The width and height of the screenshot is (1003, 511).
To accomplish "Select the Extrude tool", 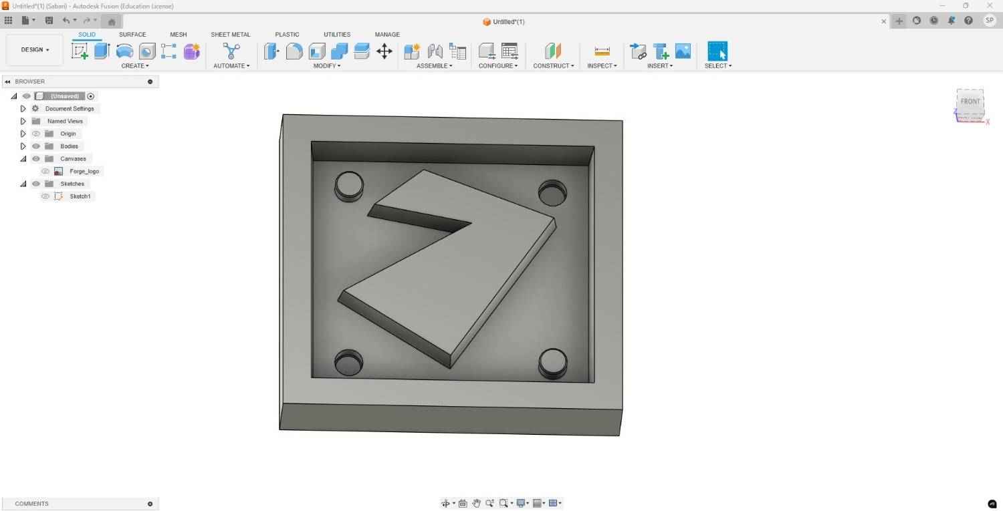I will point(102,51).
